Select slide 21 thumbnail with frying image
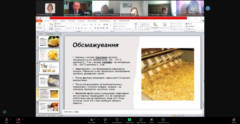Screen dimensions: 240x124 tap(49, 81)
